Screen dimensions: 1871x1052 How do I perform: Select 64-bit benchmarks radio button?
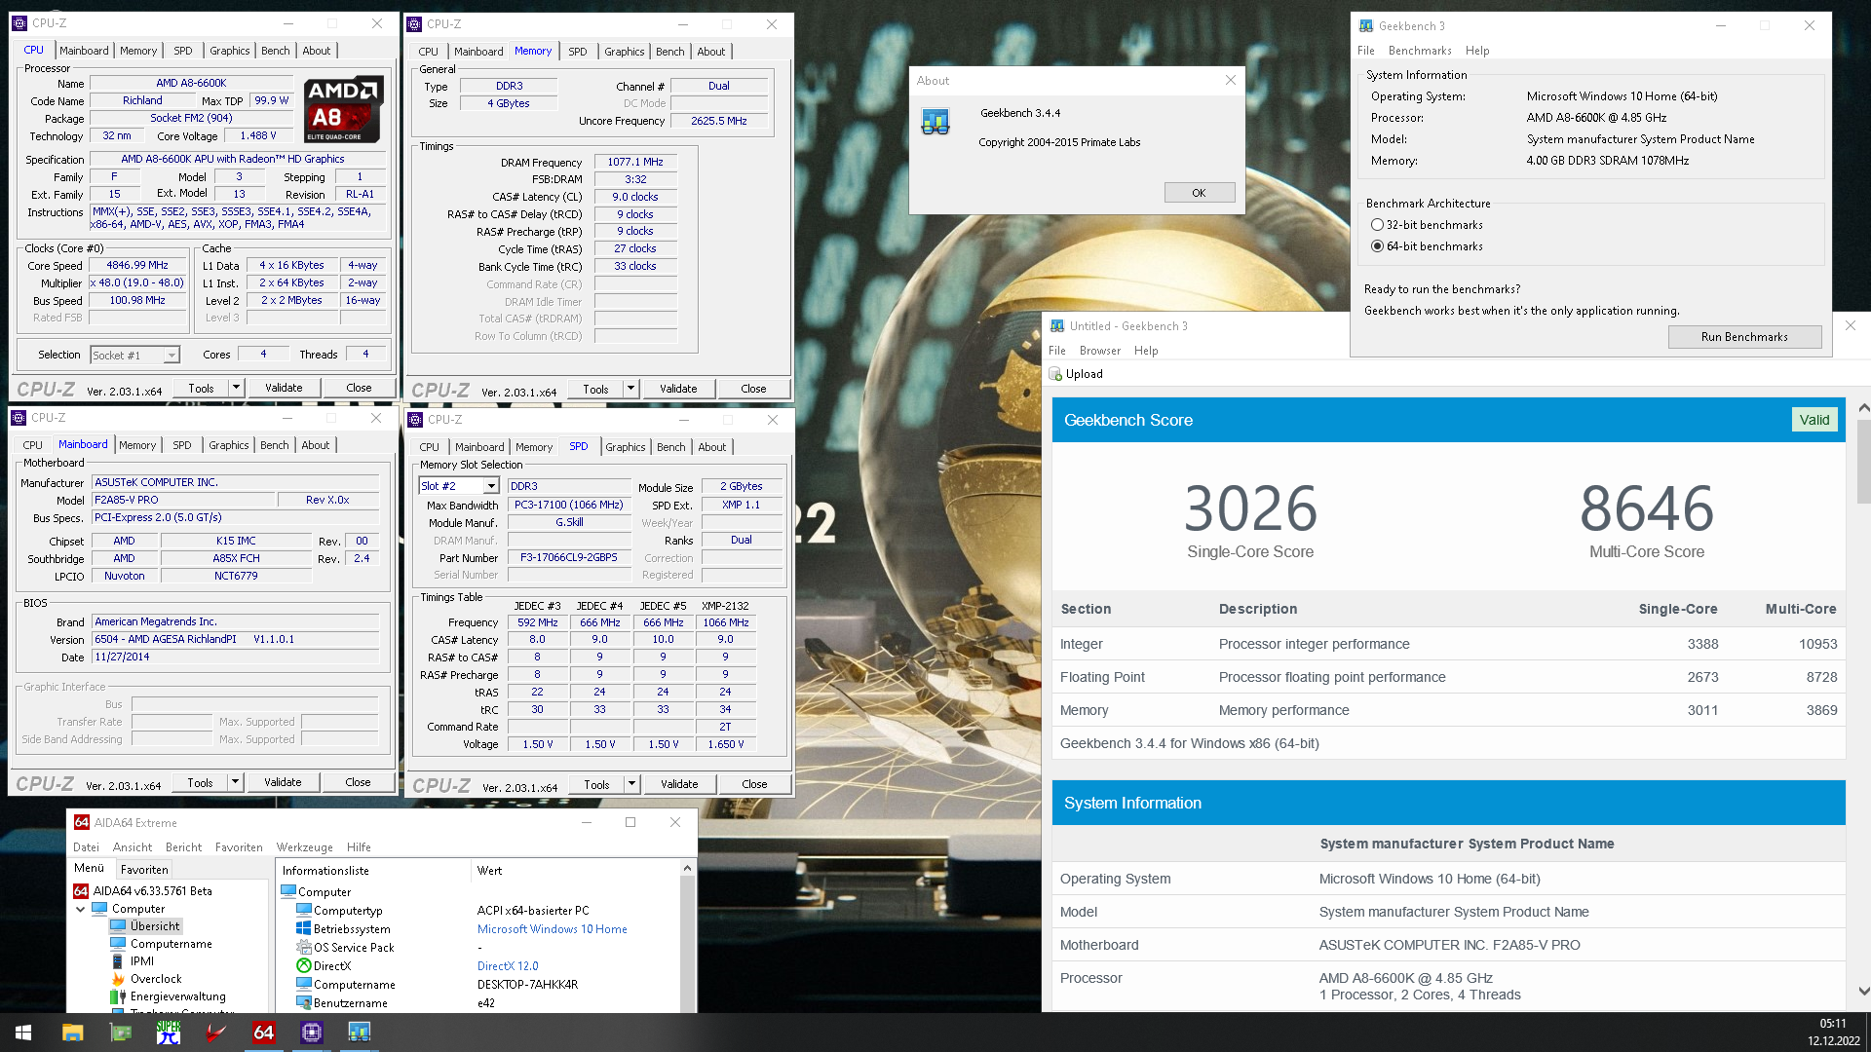coord(1377,246)
